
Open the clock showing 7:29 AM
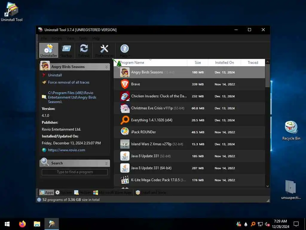(280, 224)
